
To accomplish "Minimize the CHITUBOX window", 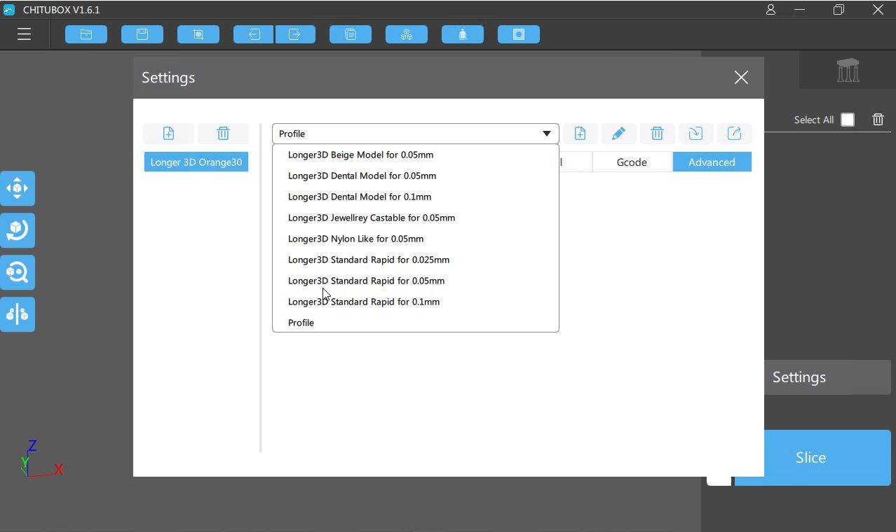I will point(800,10).
